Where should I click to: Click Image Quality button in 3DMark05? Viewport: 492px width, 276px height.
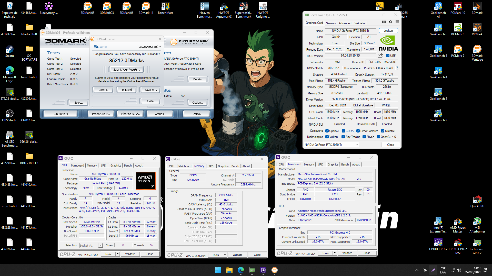tap(102, 114)
